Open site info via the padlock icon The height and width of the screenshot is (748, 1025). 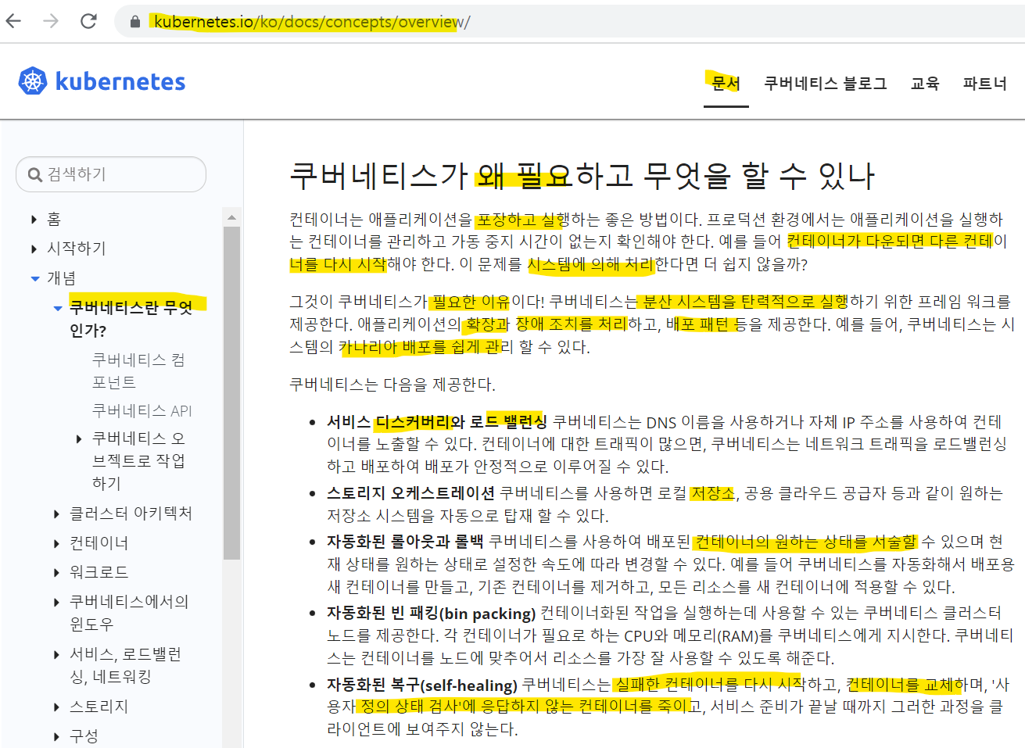[135, 22]
